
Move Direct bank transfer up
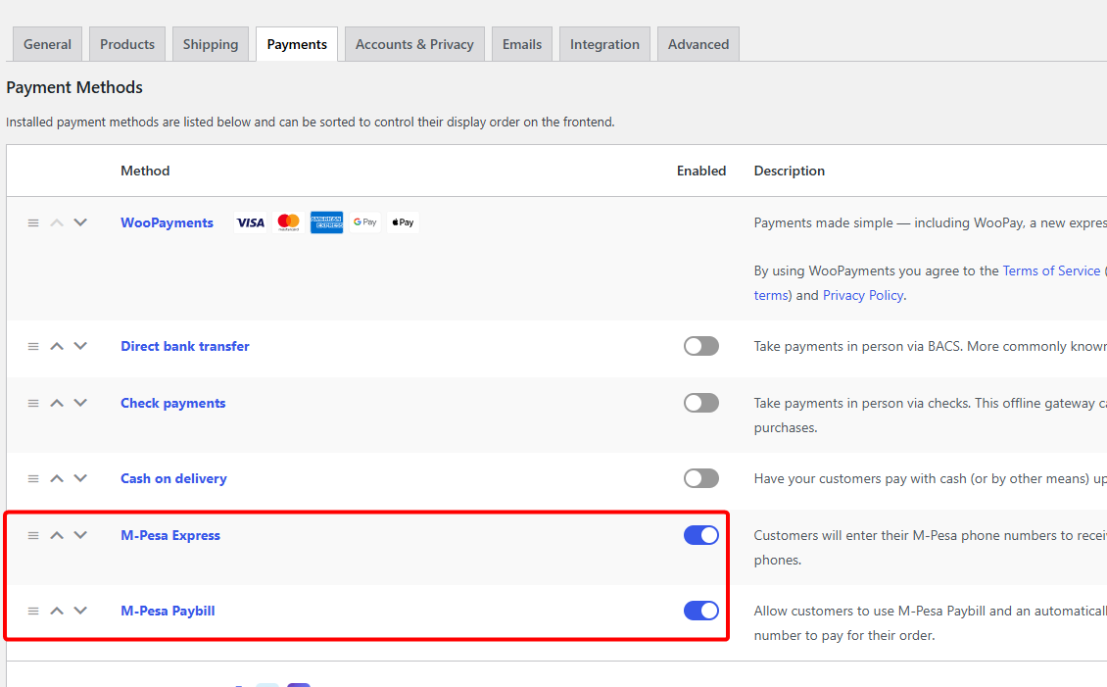pyautogui.click(x=57, y=346)
